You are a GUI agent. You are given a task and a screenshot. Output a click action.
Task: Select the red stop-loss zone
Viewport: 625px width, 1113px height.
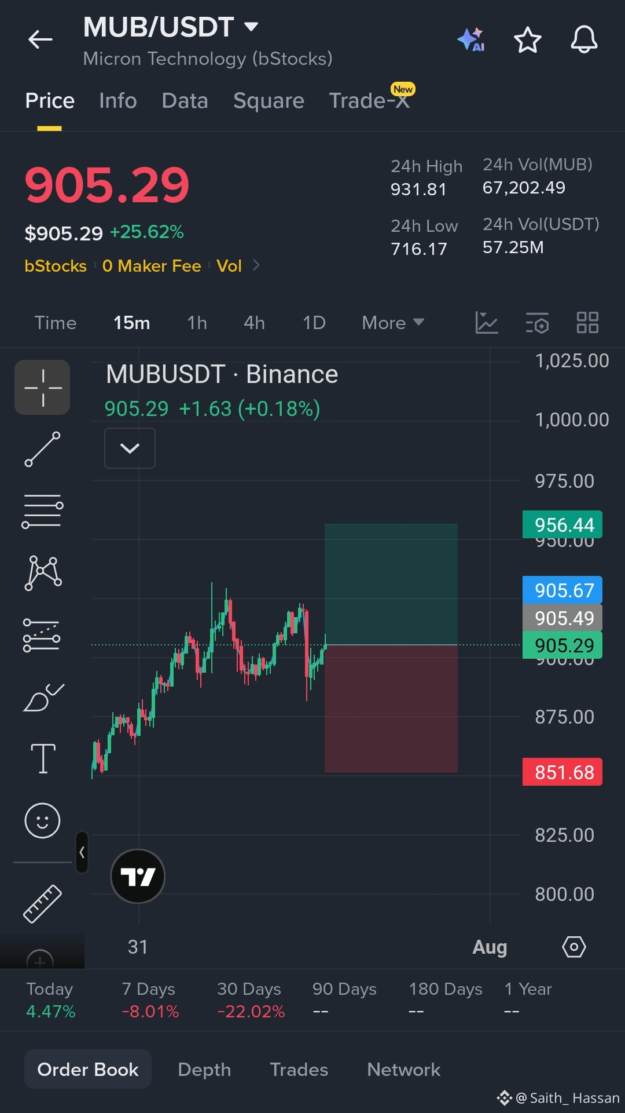(x=391, y=708)
